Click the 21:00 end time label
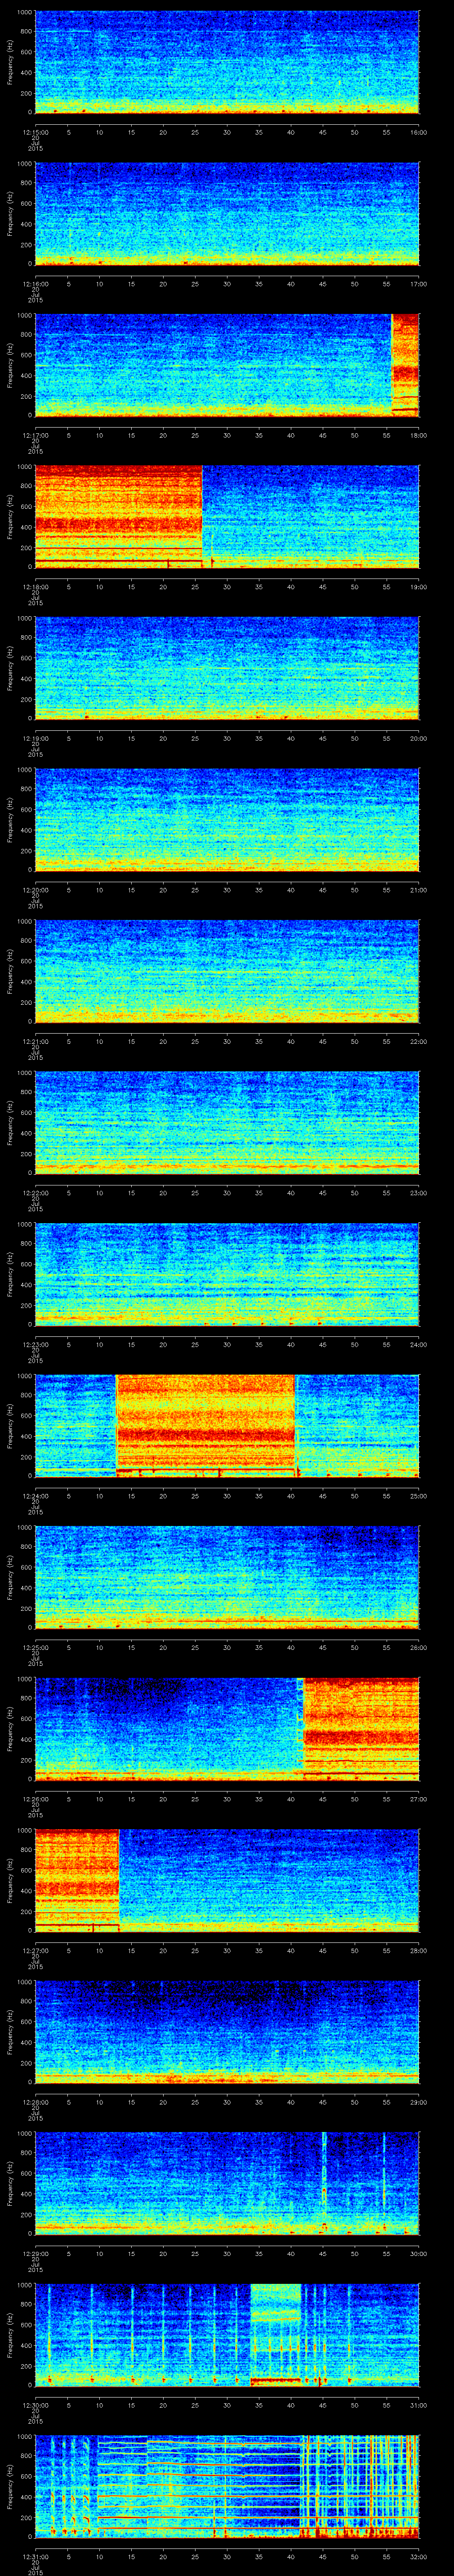This screenshot has height=2576, width=454. click(x=419, y=890)
